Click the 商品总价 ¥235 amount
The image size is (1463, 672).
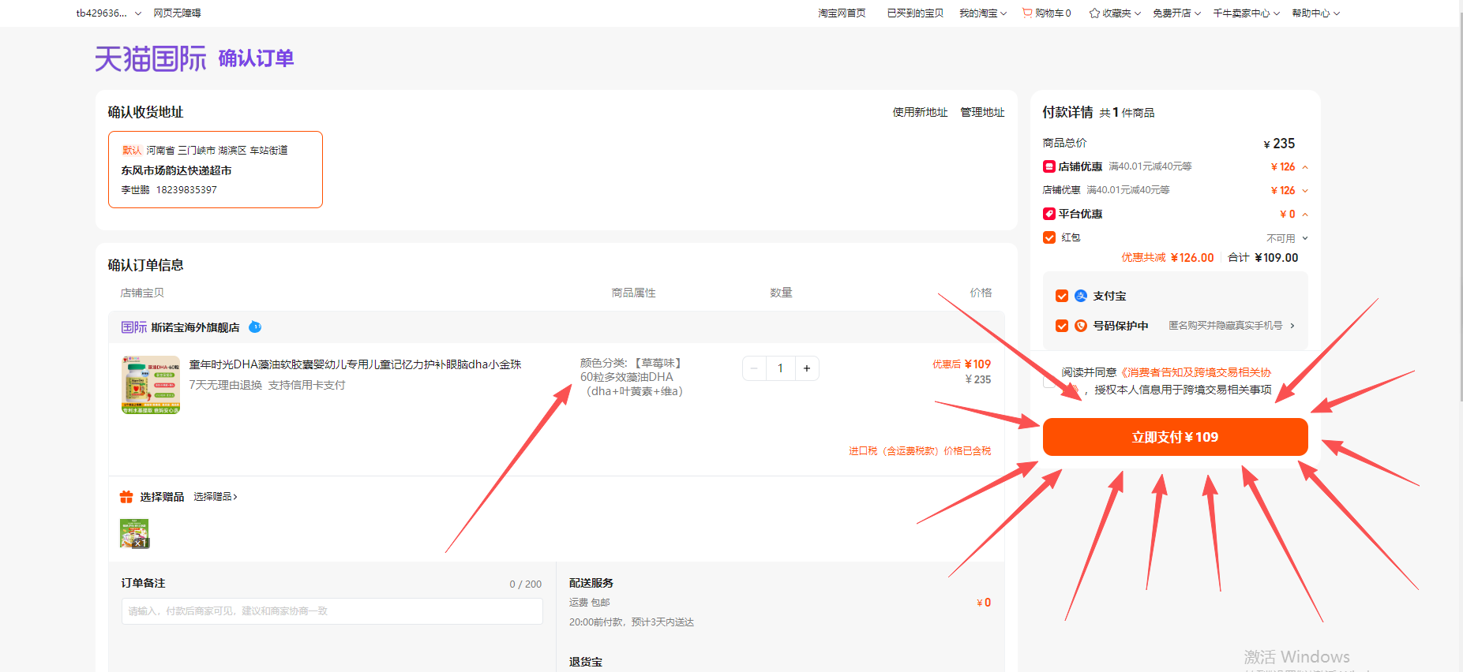[x=1279, y=144]
